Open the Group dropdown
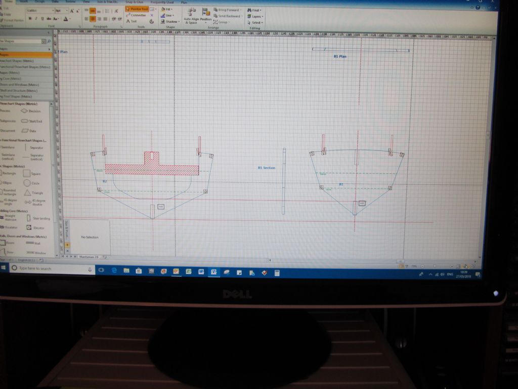The height and width of the screenshot is (389, 518). click(221, 22)
